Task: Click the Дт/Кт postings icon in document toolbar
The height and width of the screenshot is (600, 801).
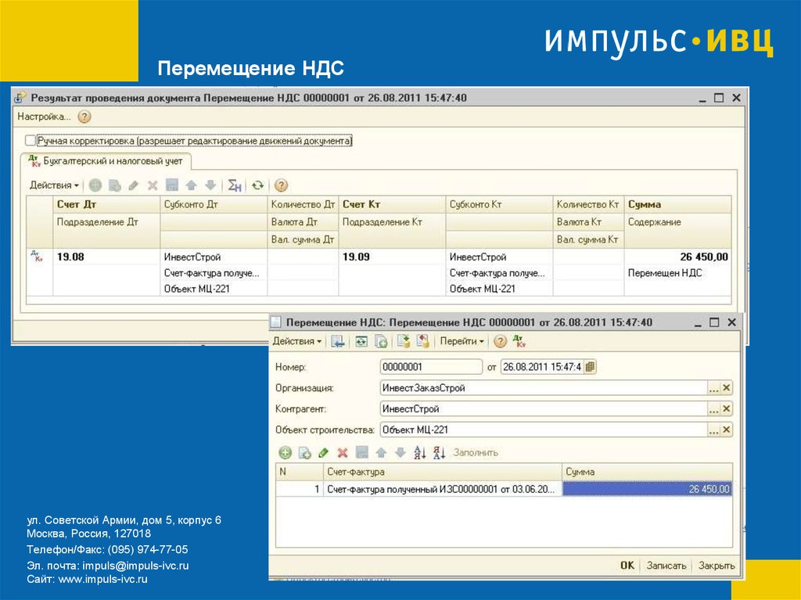Action: click(x=519, y=341)
